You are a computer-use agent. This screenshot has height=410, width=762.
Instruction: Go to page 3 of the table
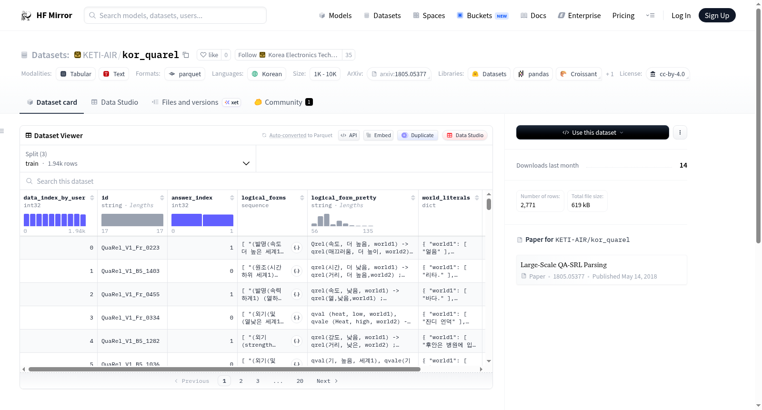(258, 381)
